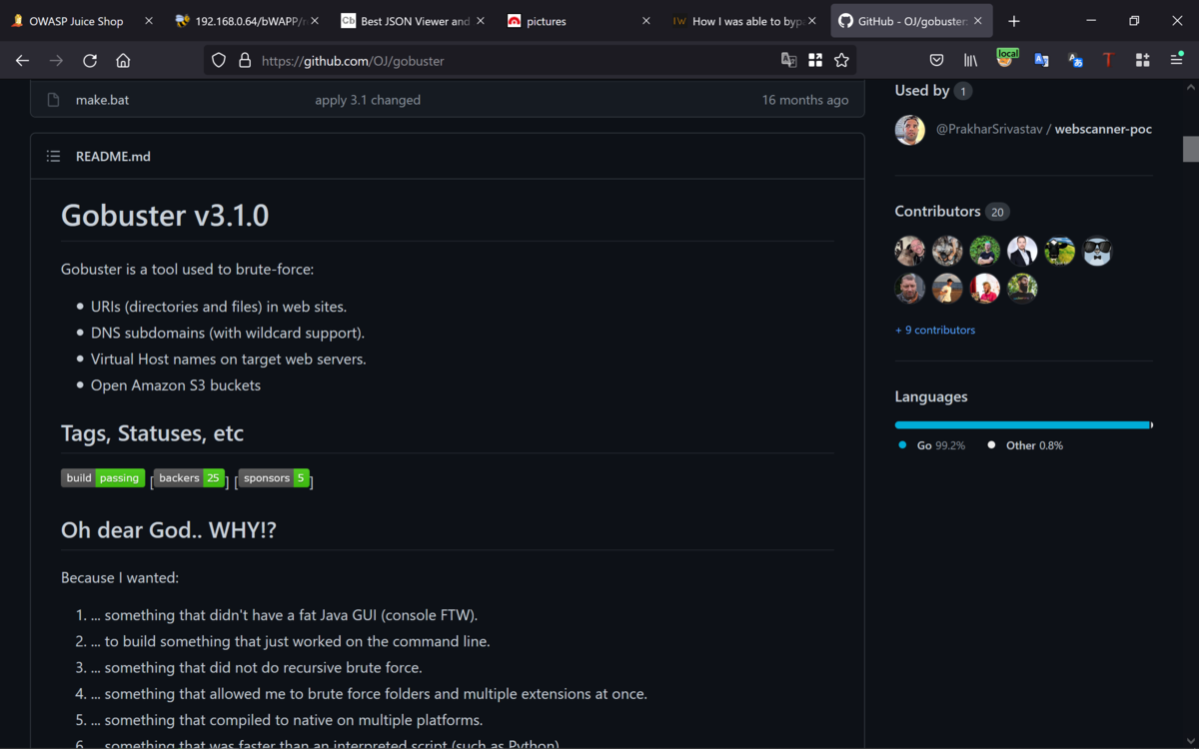Click the first contributor avatar
Screen dimensions: 1199x749
point(910,251)
